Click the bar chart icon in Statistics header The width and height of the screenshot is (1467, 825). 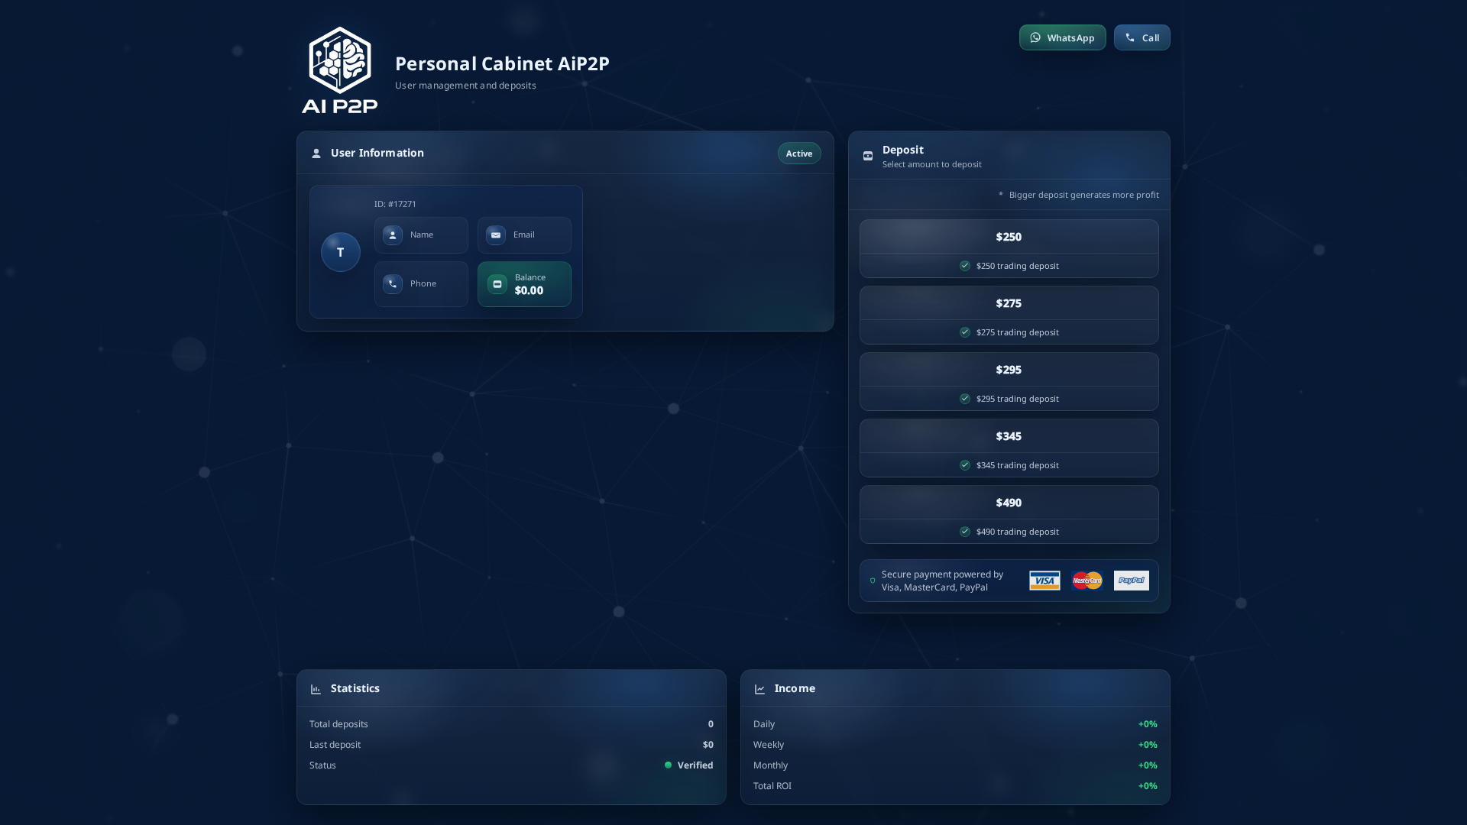click(316, 688)
